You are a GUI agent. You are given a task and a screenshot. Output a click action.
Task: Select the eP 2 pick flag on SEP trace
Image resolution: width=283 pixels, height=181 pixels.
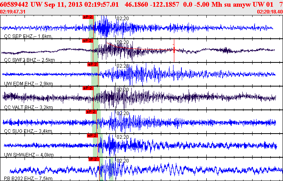[88, 17]
